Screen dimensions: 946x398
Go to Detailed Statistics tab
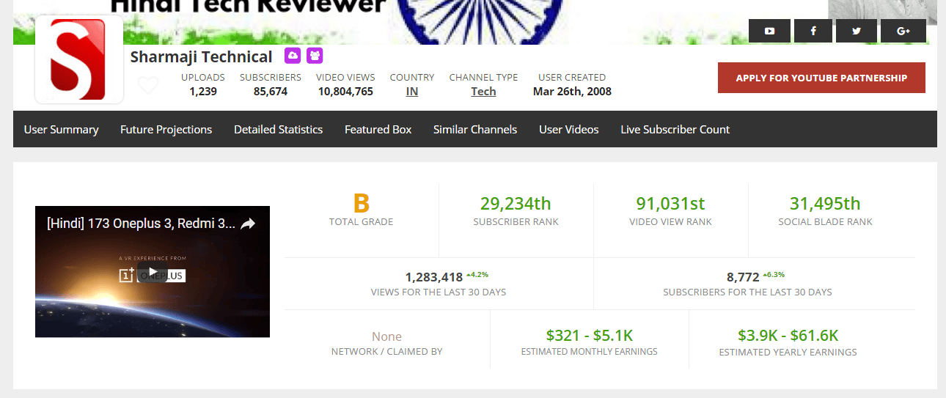pyautogui.click(x=278, y=129)
